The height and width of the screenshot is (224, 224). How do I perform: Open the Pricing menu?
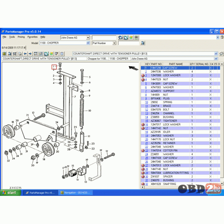[21, 37]
